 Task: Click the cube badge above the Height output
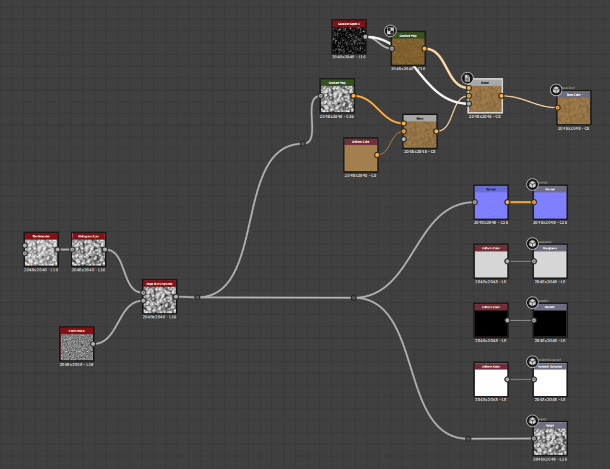[x=532, y=421]
